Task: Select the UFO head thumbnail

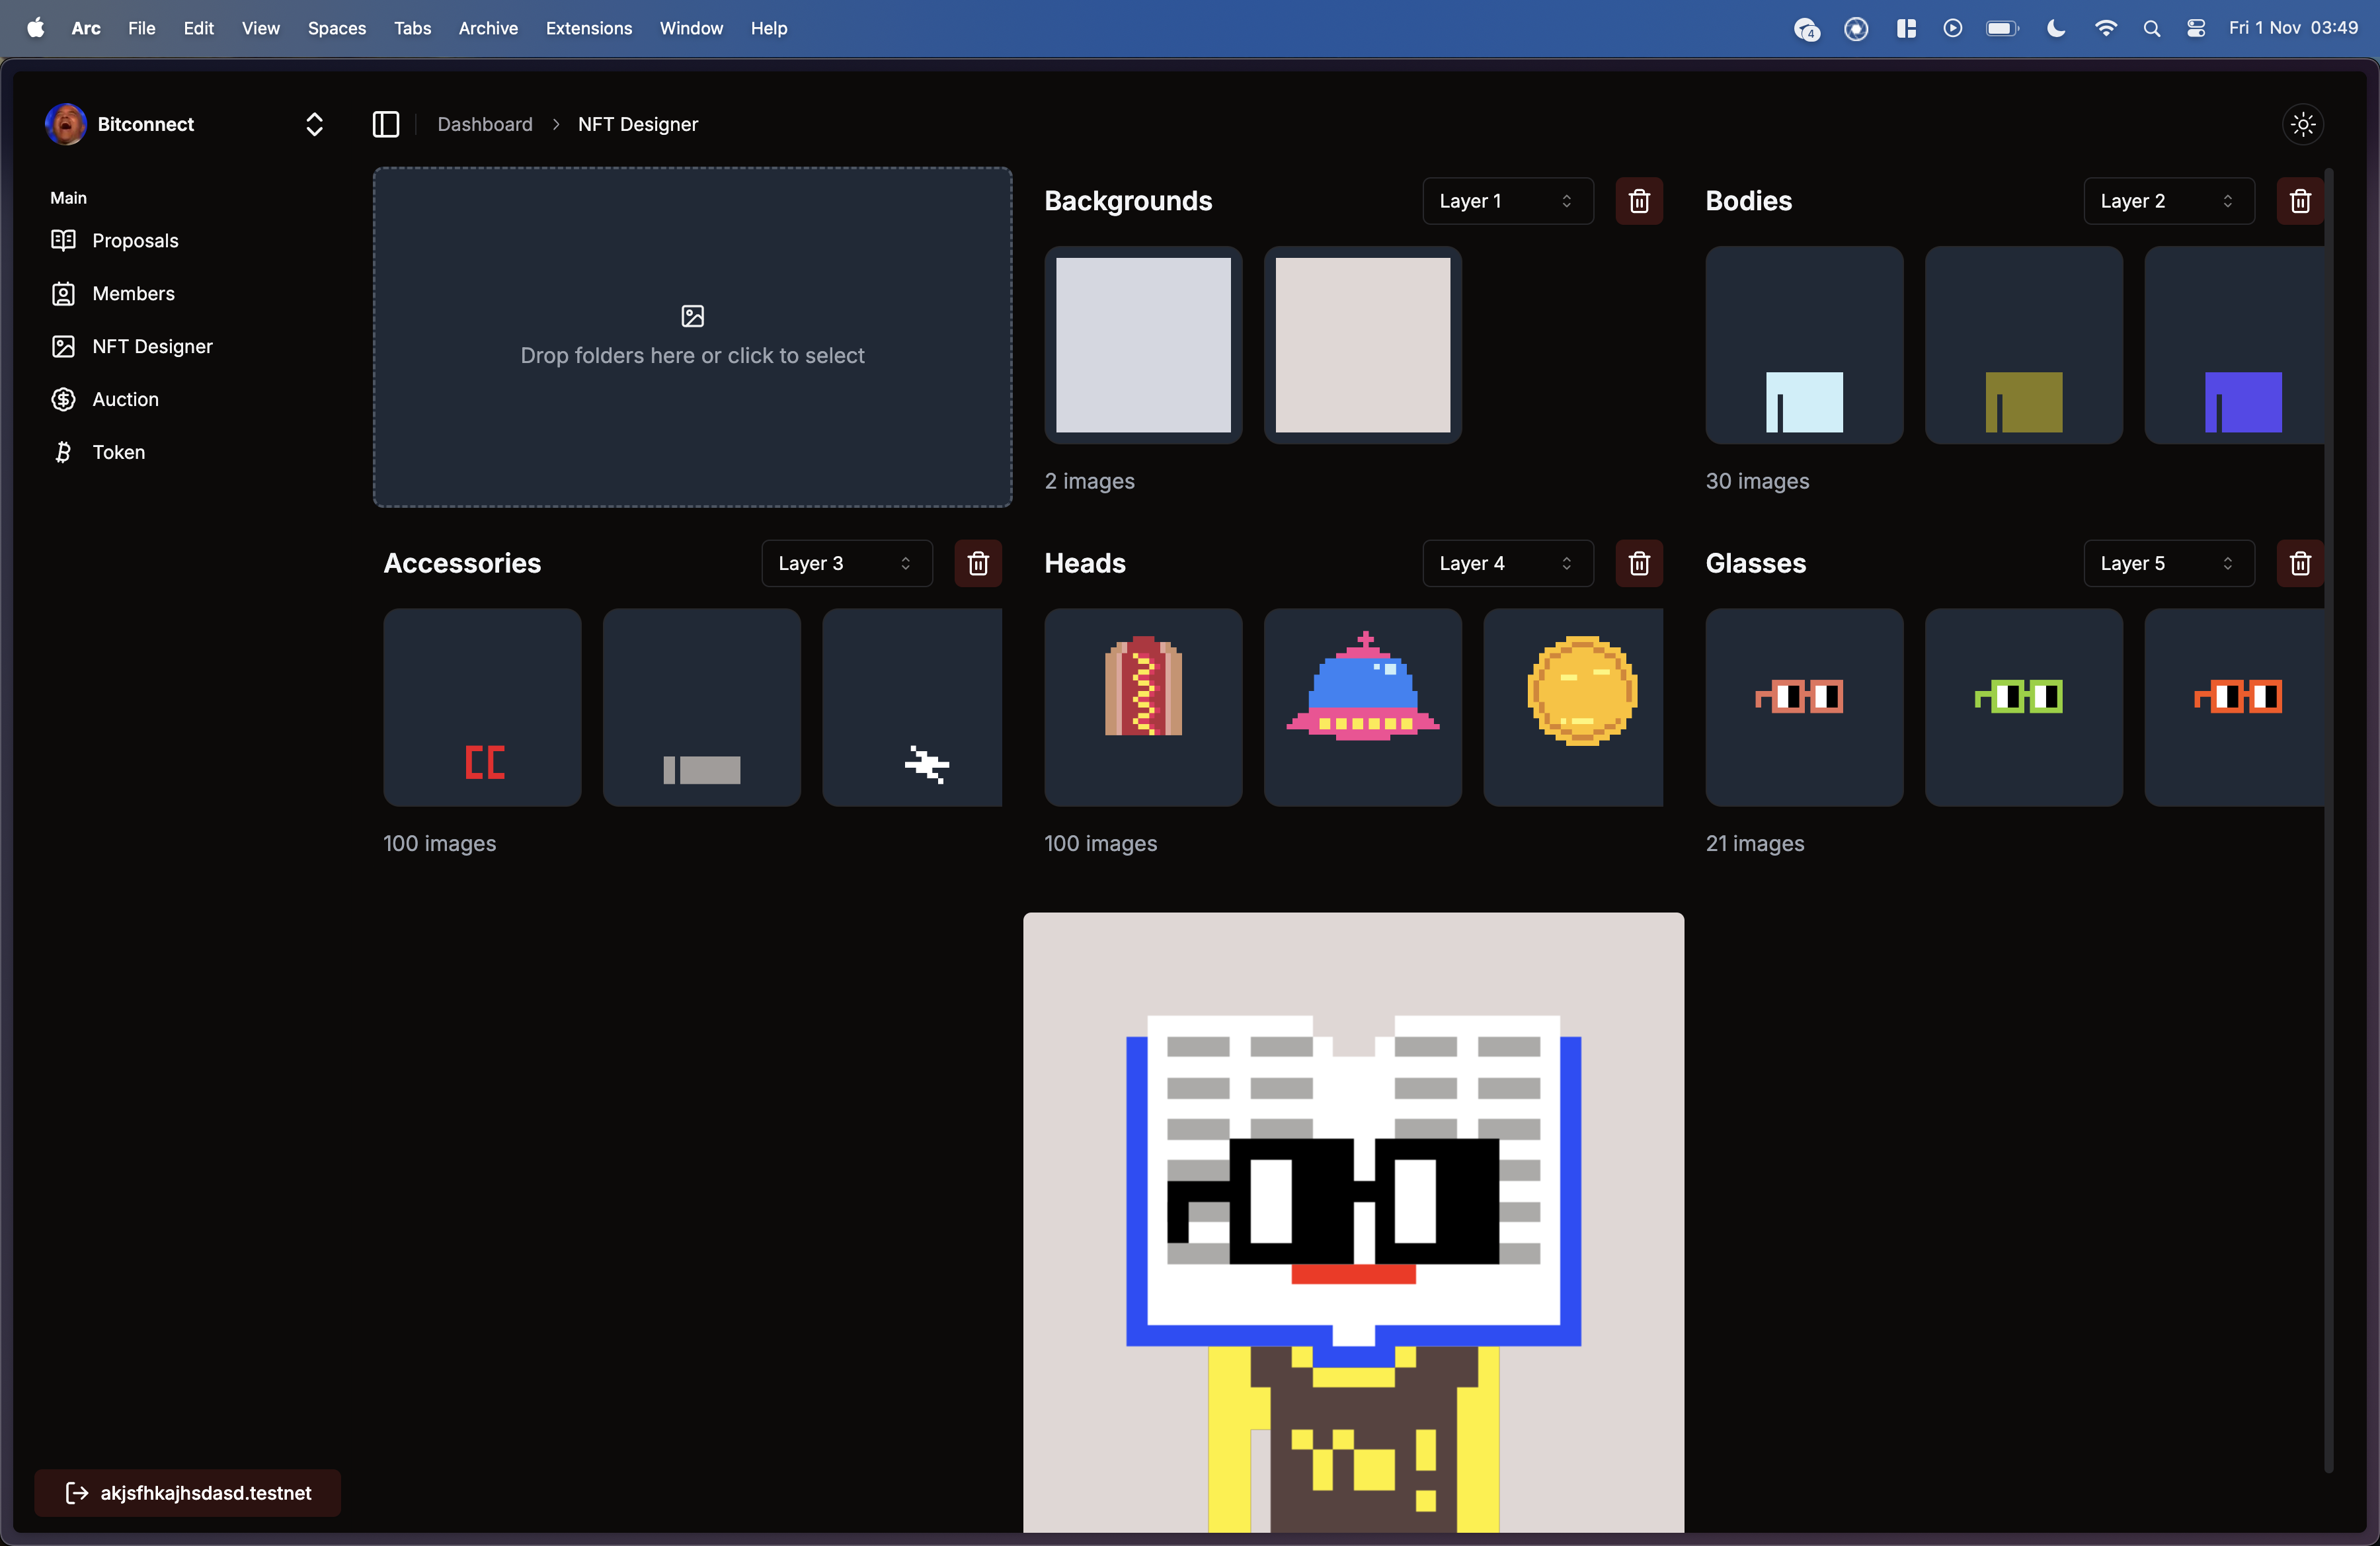Action: point(1362,706)
